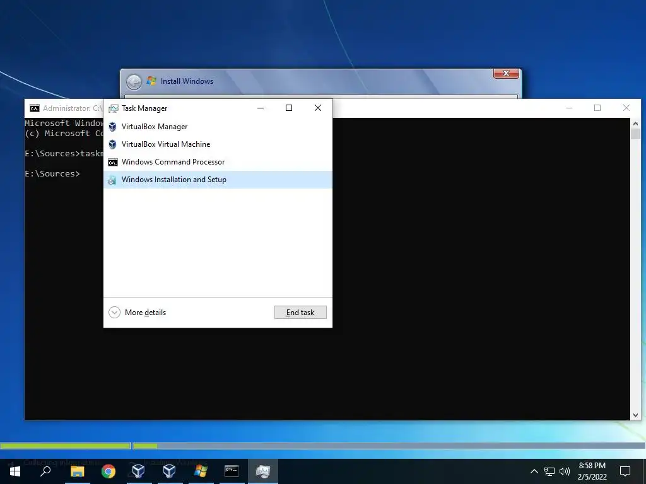Open the network status tray icon

549,471
